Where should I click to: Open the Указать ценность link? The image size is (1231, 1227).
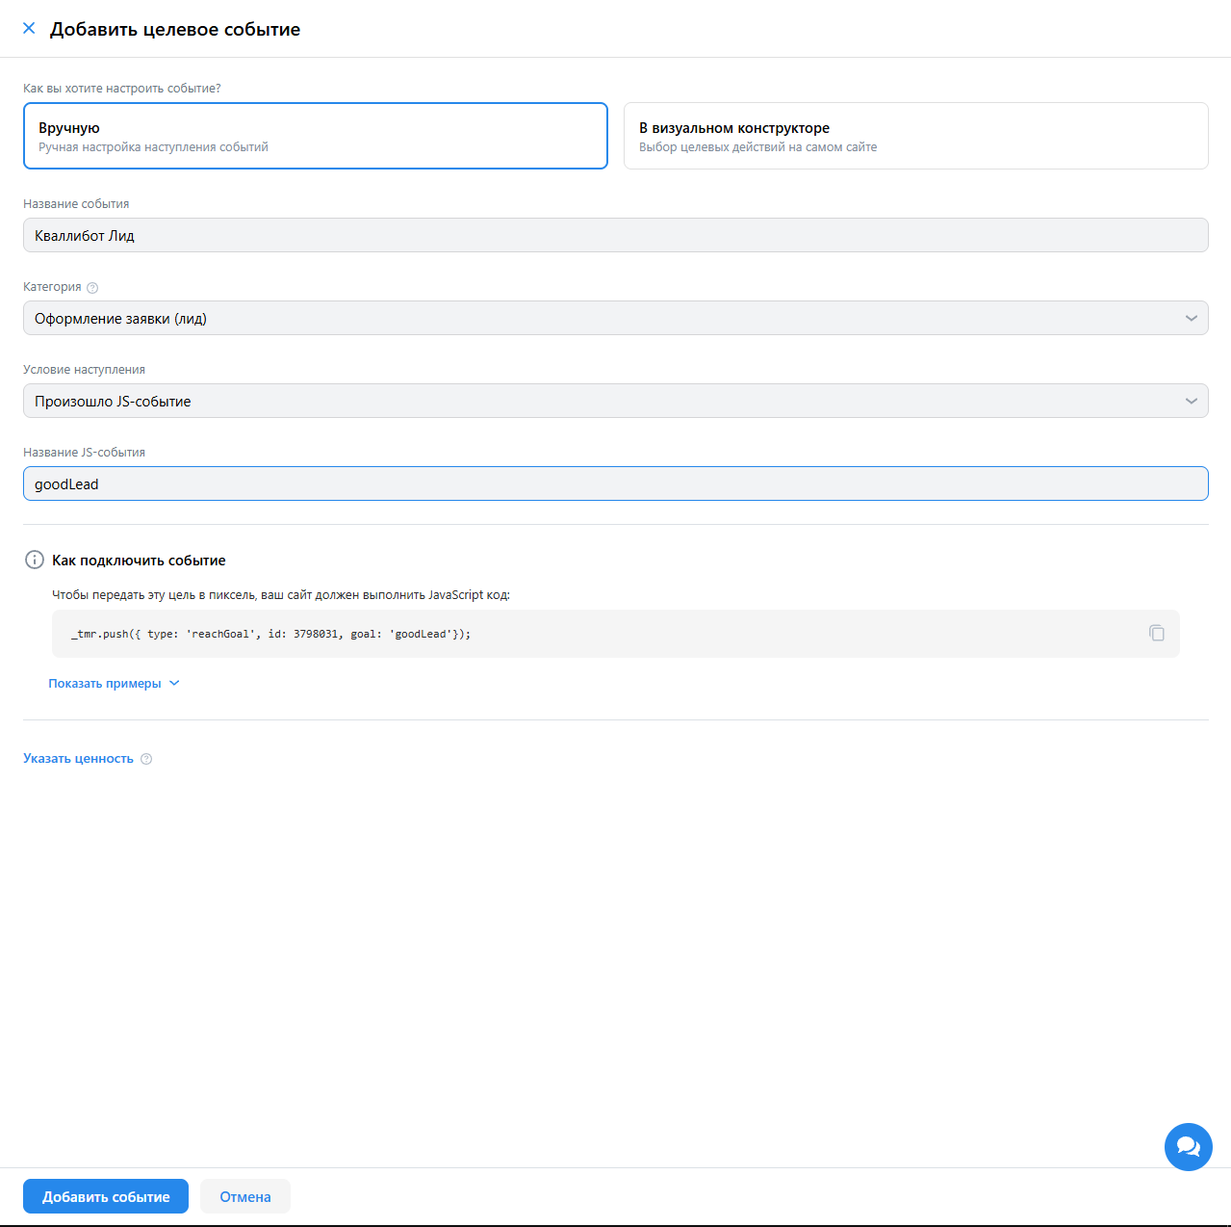pyautogui.click(x=78, y=759)
